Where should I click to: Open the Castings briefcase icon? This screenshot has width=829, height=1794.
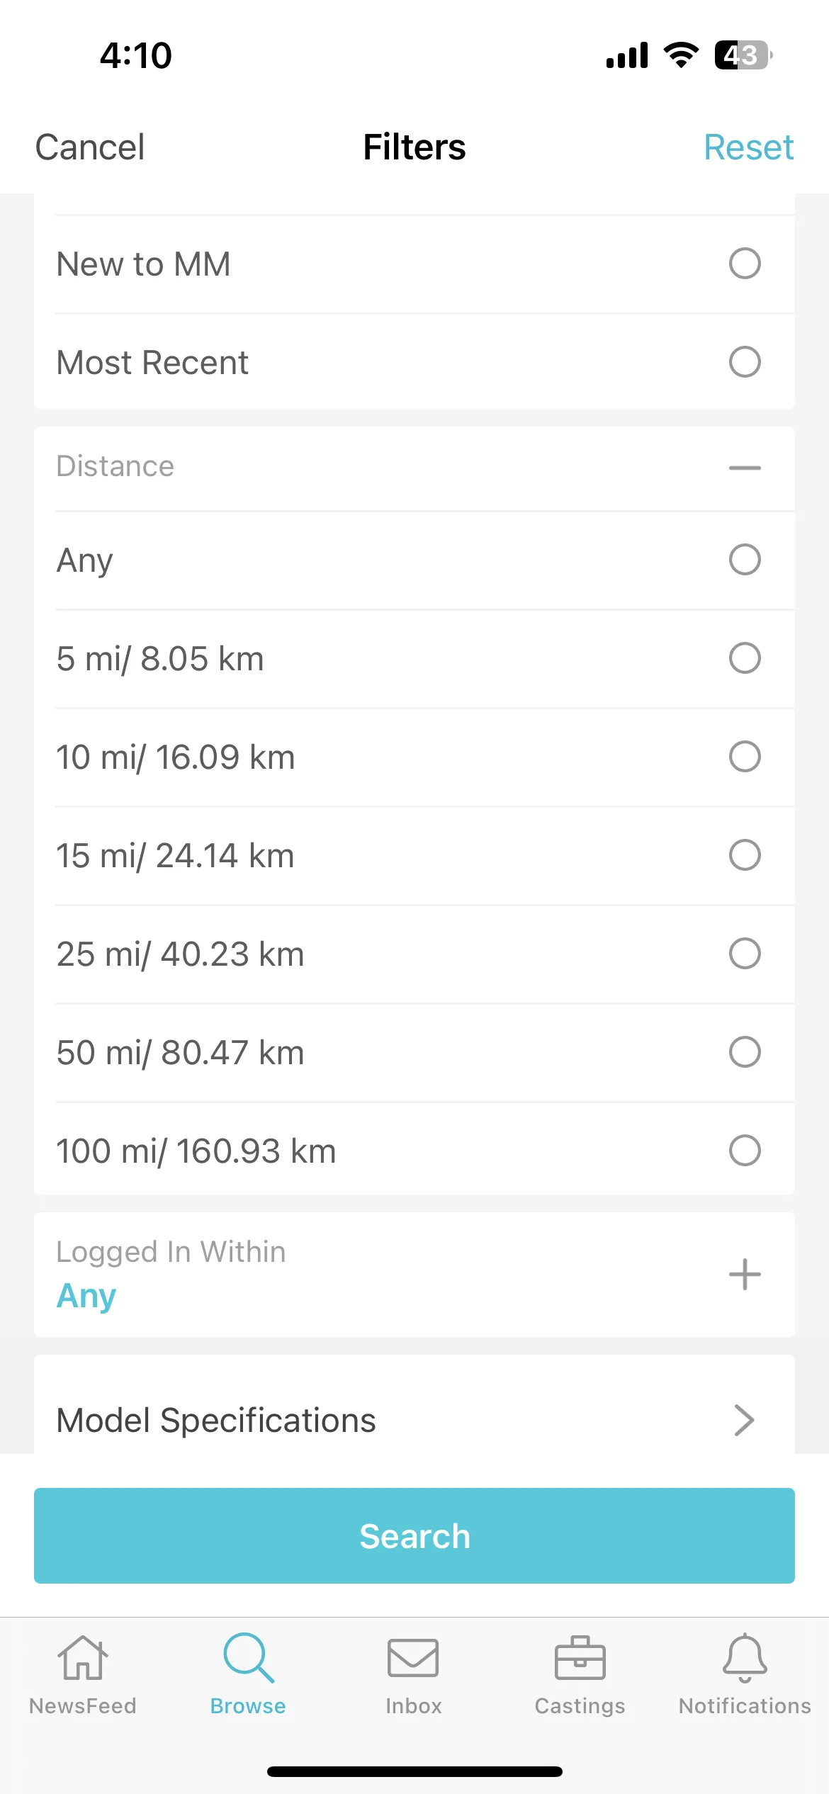pyautogui.click(x=580, y=1658)
